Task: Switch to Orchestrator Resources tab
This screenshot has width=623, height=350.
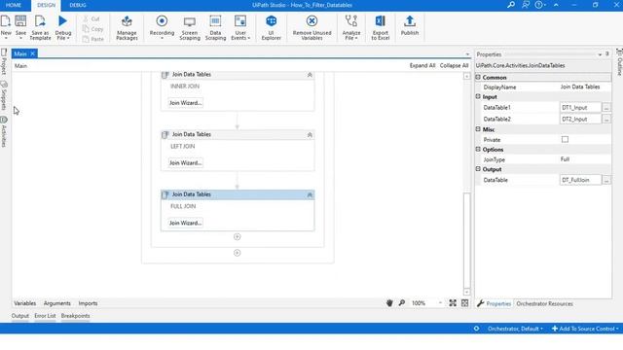Action: pyautogui.click(x=544, y=303)
